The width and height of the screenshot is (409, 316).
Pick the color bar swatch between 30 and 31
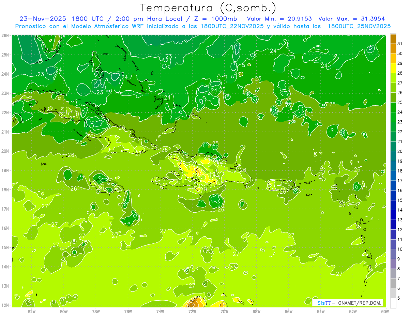click(393, 48)
